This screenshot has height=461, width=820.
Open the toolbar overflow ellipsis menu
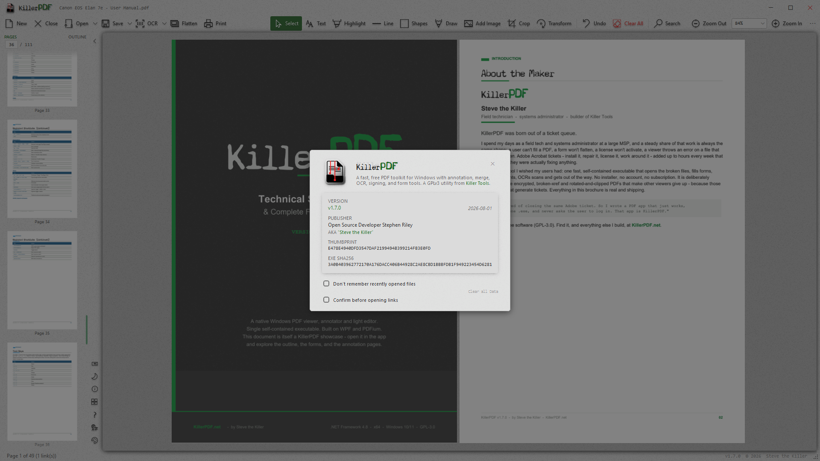812,23
